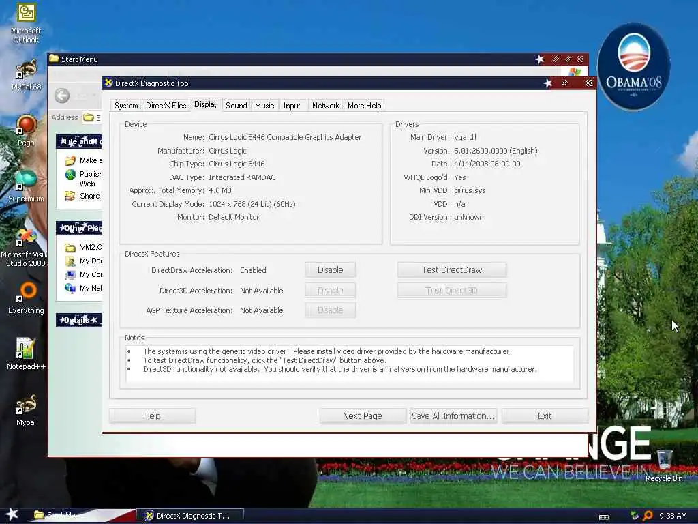The height and width of the screenshot is (524, 698).
Task: Open Microsoft Outlook desktop icon
Action: tap(26, 23)
